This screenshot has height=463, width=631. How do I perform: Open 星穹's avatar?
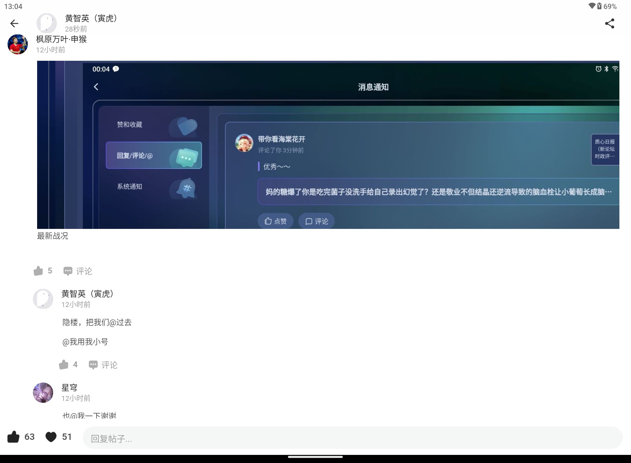coord(43,393)
